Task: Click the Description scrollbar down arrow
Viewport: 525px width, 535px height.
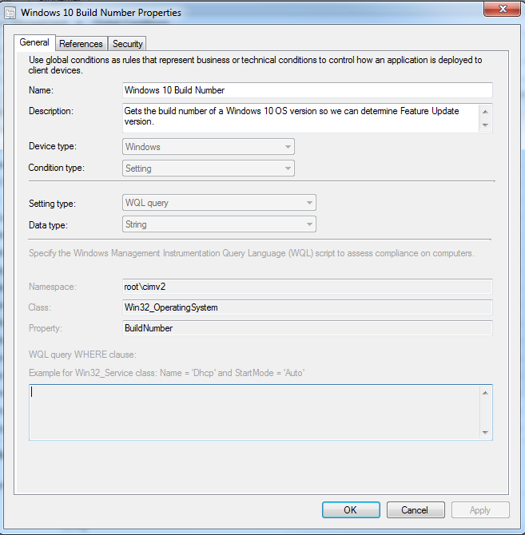Action: 485,125
